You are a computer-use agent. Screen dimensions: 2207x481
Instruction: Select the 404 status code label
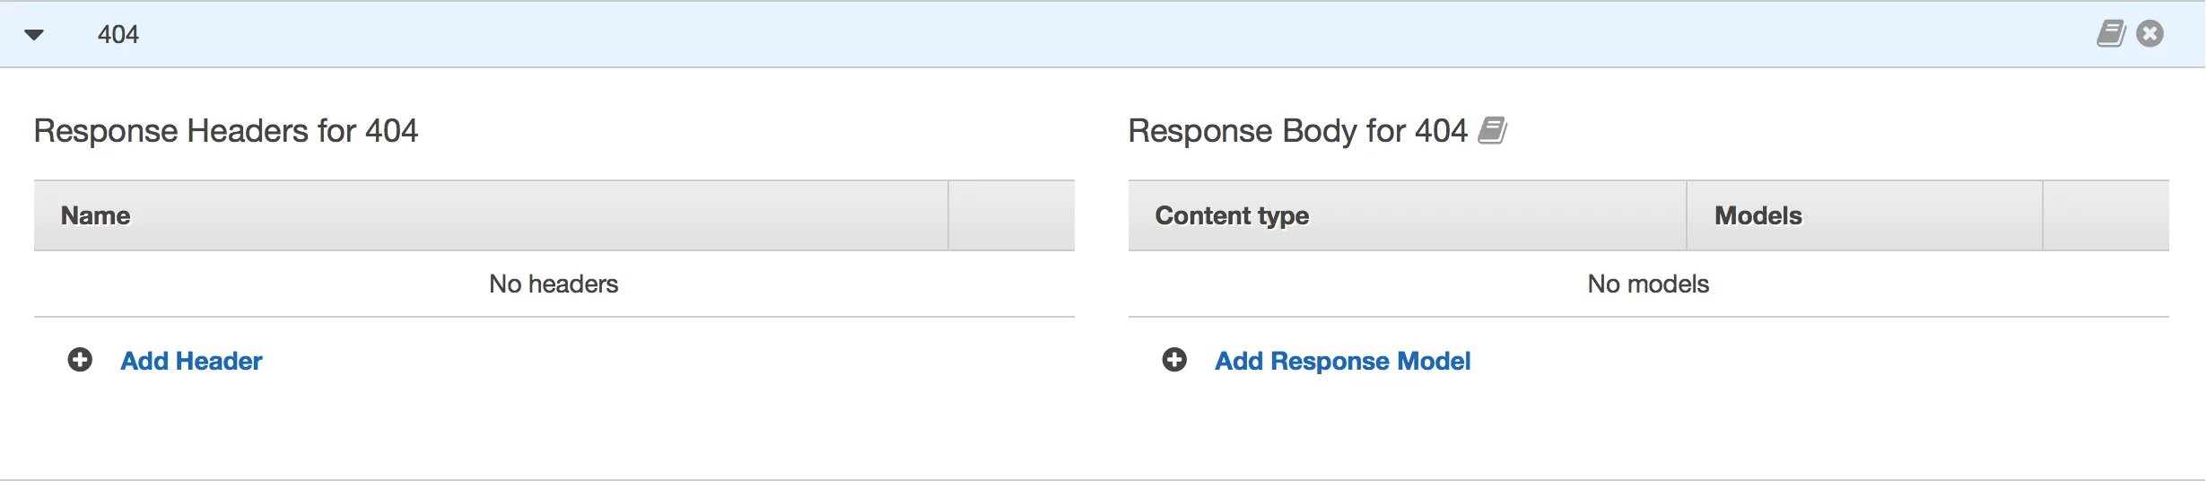coord(118,35)
